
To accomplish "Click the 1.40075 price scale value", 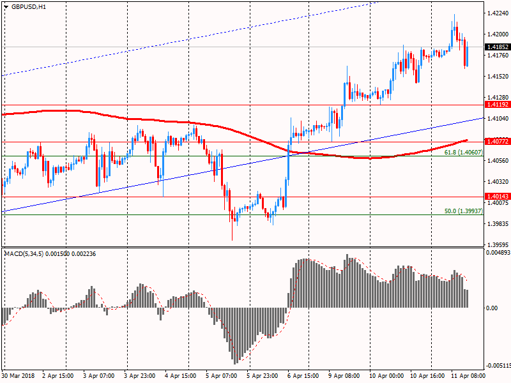I will point(498,202).
